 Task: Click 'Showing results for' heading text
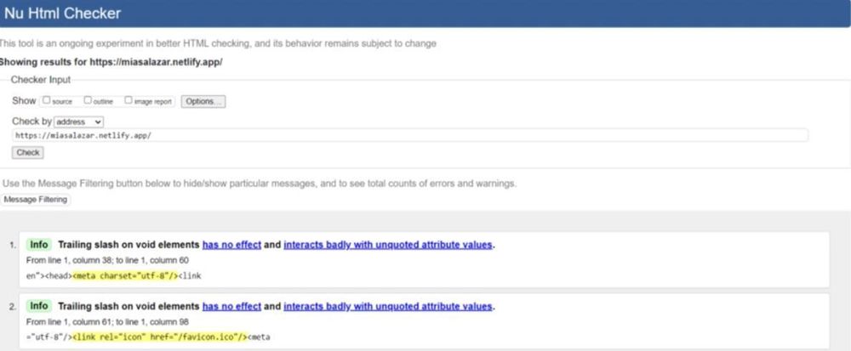(111, 62)
